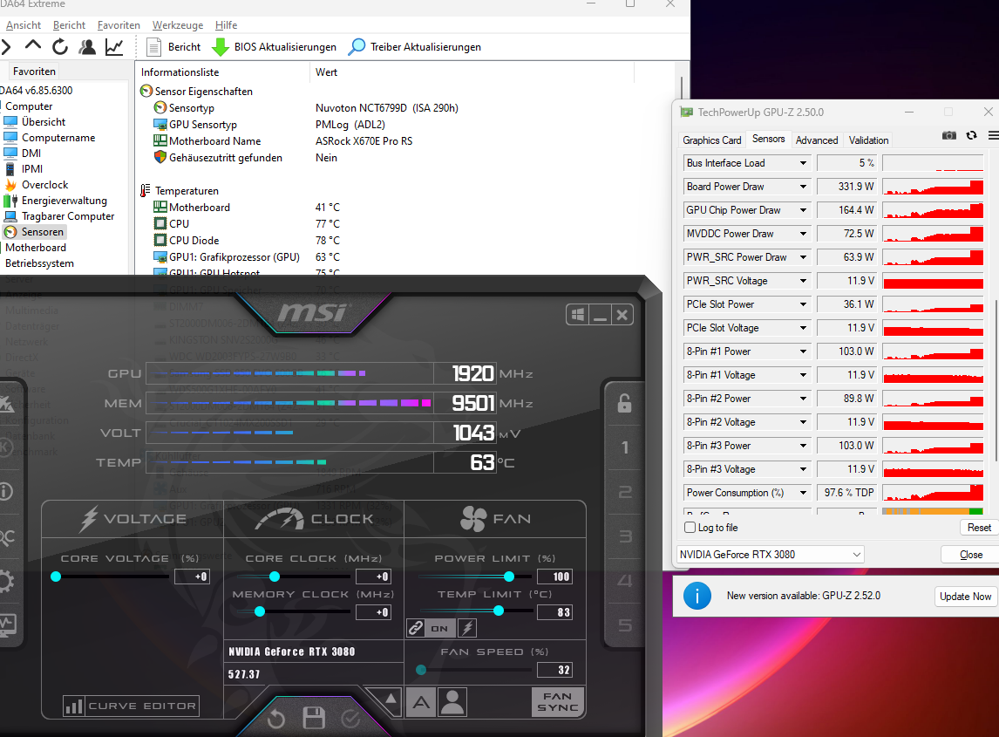999x737 pixels.
Task: Open Afterburner information icon
Action: pos(5,492)
